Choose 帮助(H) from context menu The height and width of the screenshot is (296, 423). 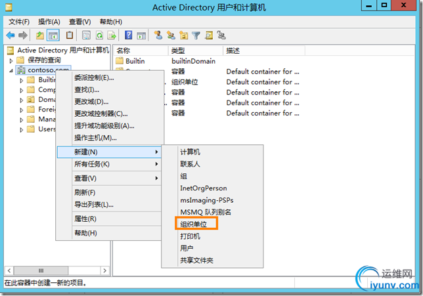coord(109,233)
